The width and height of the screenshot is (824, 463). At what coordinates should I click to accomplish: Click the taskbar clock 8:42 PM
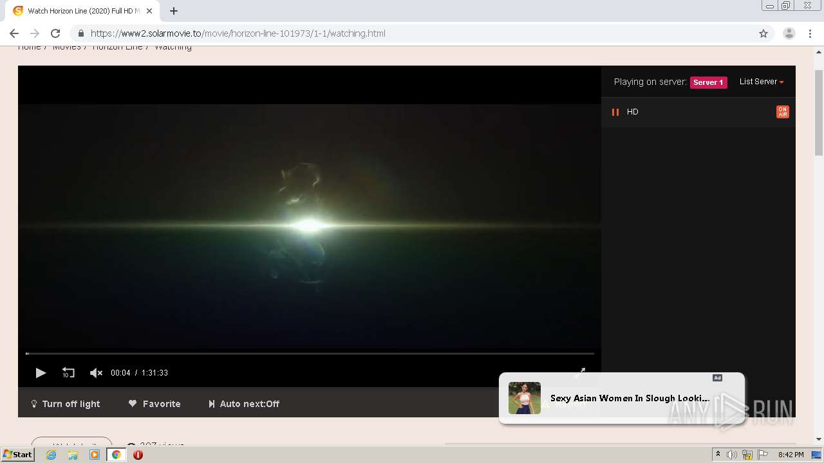point(791,455)
